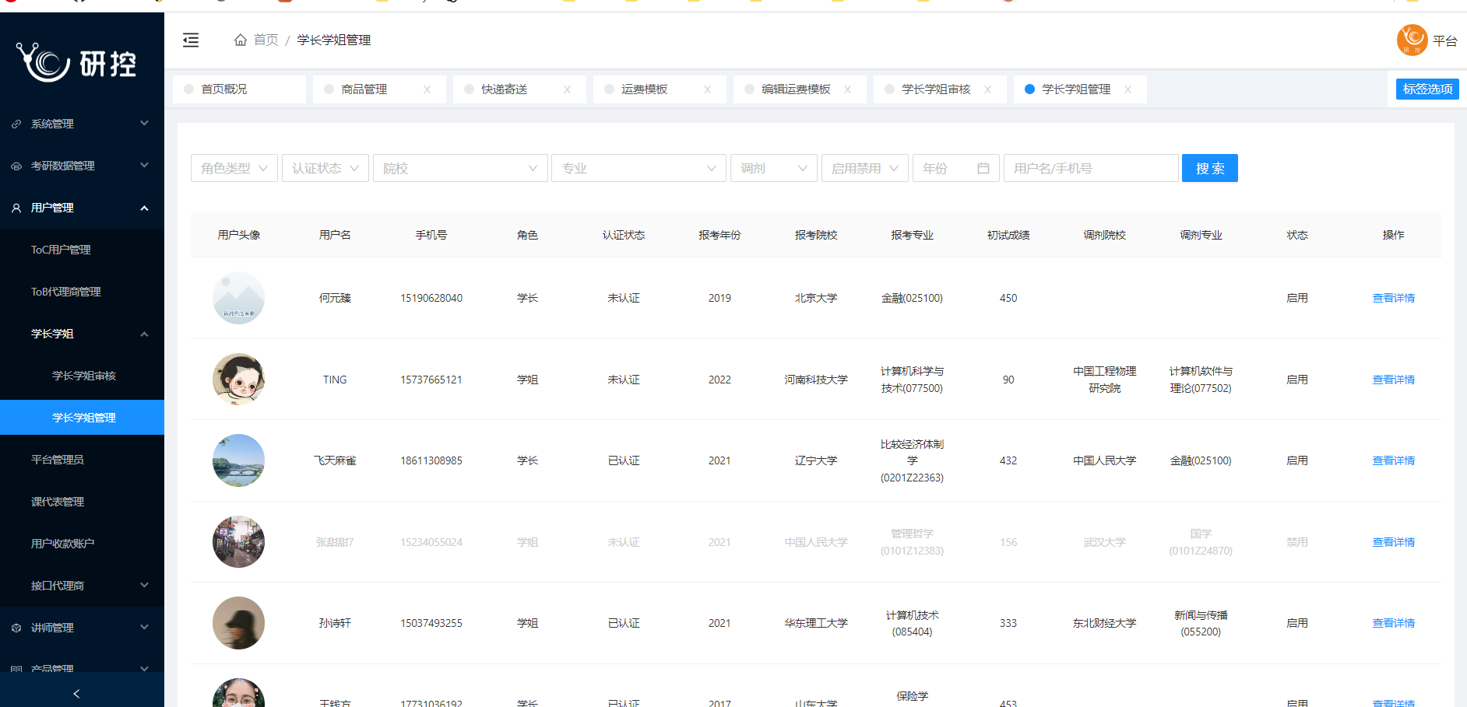
Task: Open 查看详情 for TING
Action: pyautogui.click(x=1393, y=380)
